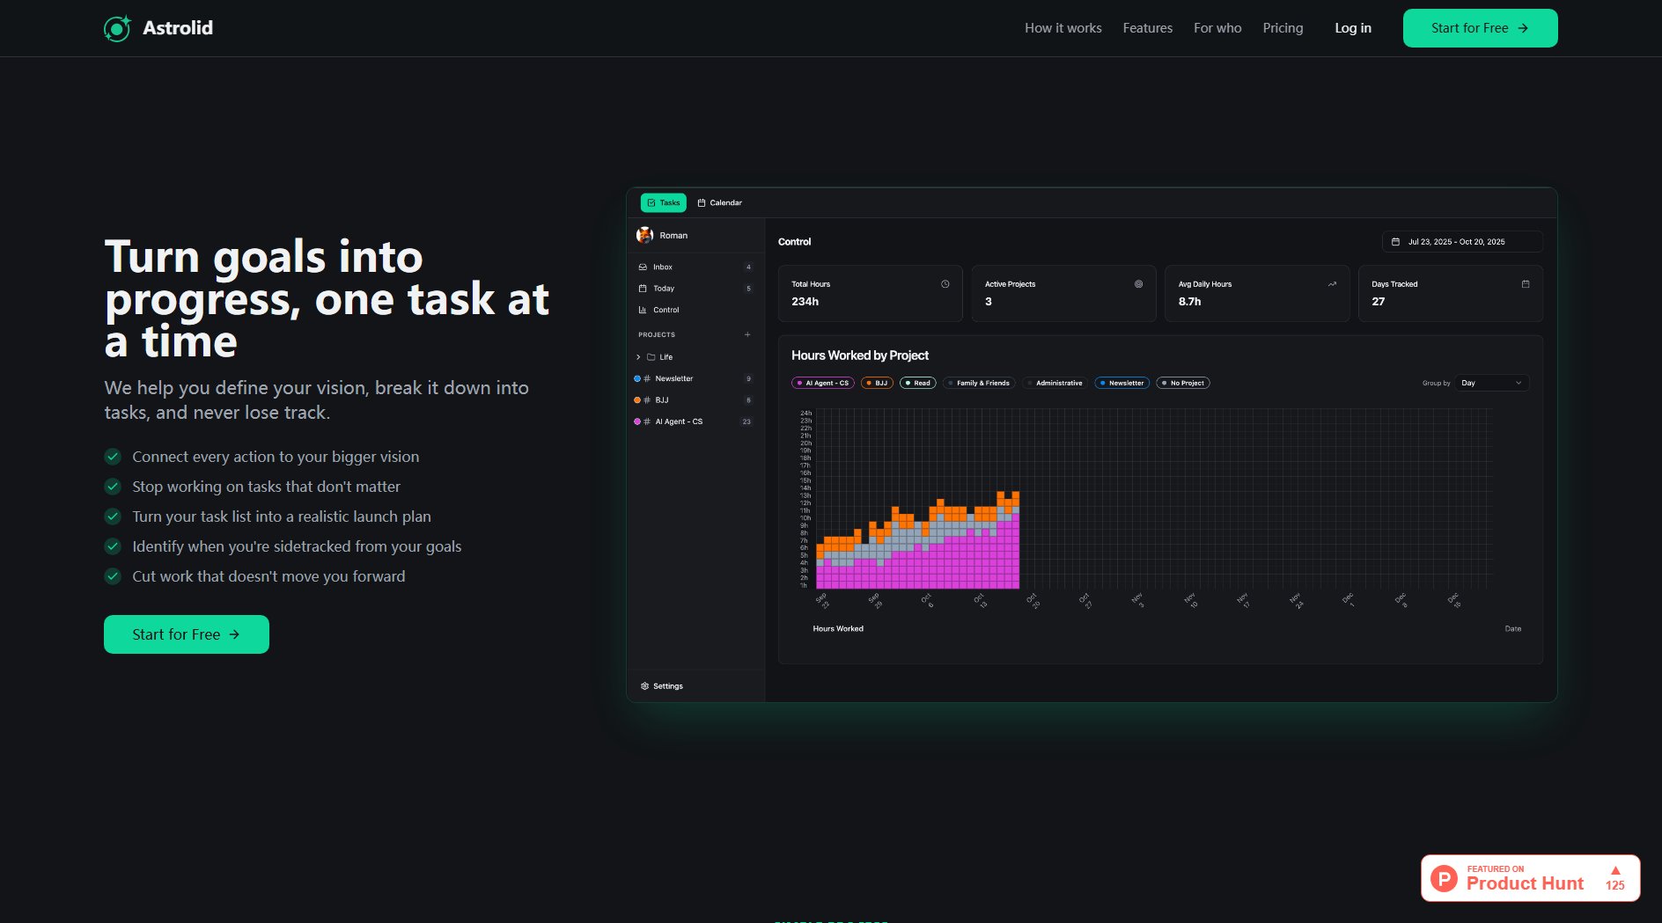Switch to the Calendar tab
This screenshot has height=923, width=1662.
(x=719, y=202)
